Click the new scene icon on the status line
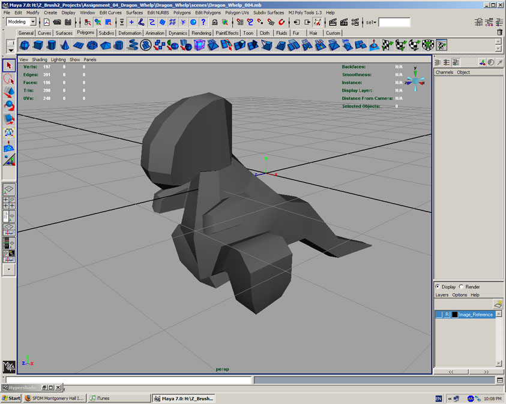The image size is (506, 404). pyautogui.click(x=47, y=22)
